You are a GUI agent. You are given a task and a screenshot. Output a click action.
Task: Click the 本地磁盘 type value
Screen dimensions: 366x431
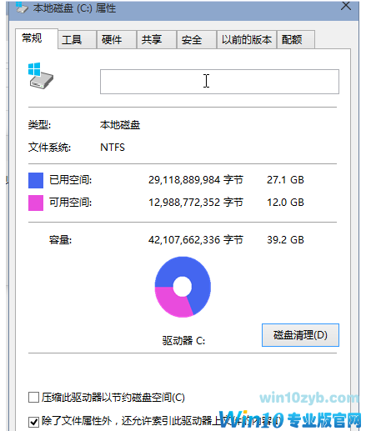click(120, 125)
